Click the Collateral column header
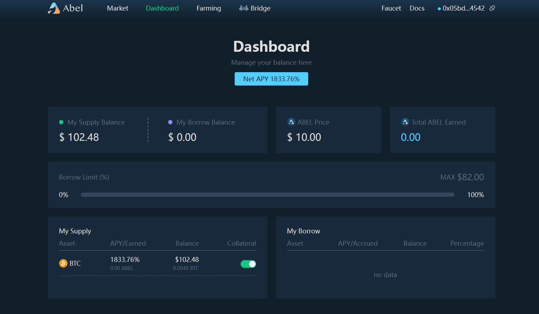Viewport: 539px width, 314px height. [x=242, y=243]
